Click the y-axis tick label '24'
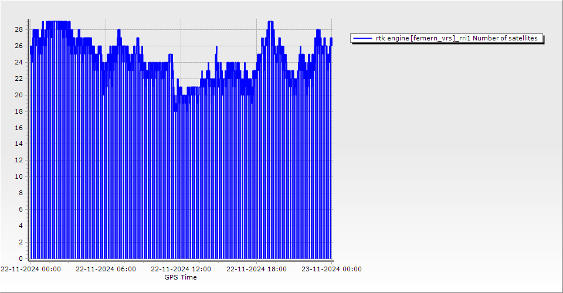Screen dimensions: 563x293 point(19,62)
